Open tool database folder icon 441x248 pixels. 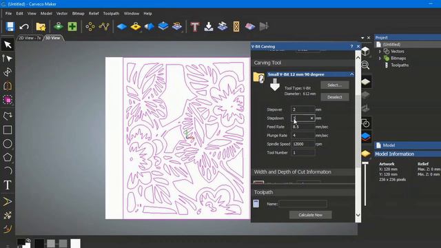coord(259,77)
